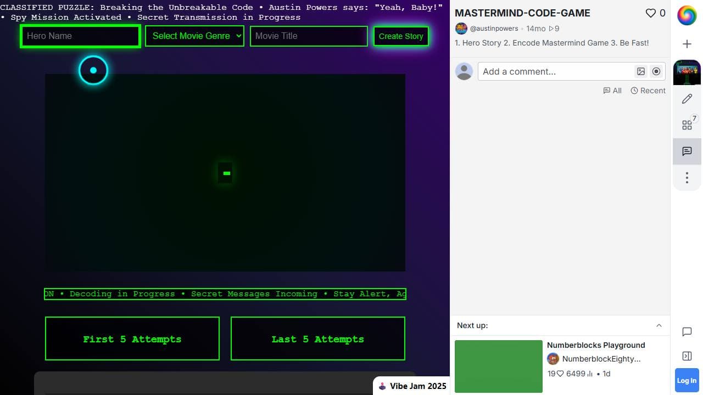Attach an image to comment icon

point(641,71)
